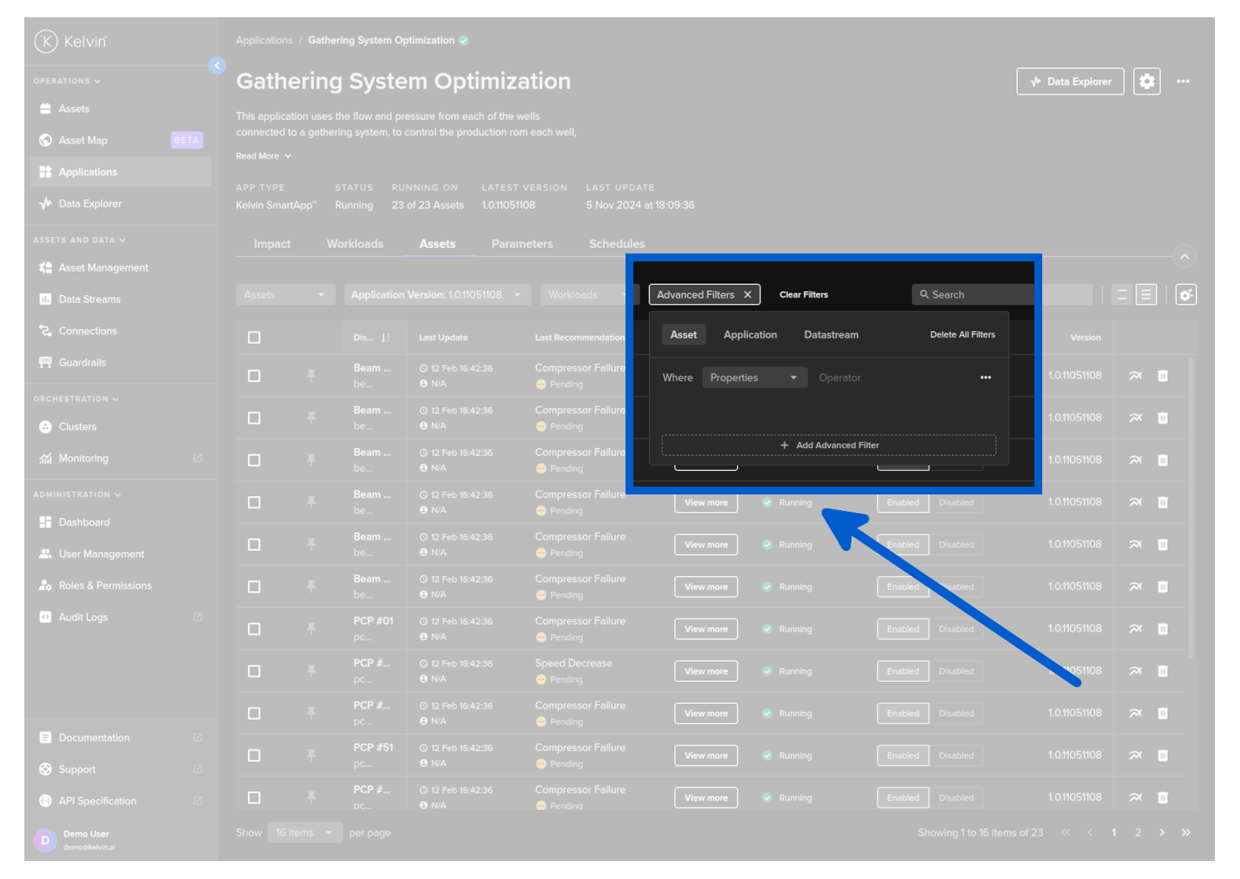1240x879 pixels.
Task: Select the Datastream filter tab
Action: [830, 335]
